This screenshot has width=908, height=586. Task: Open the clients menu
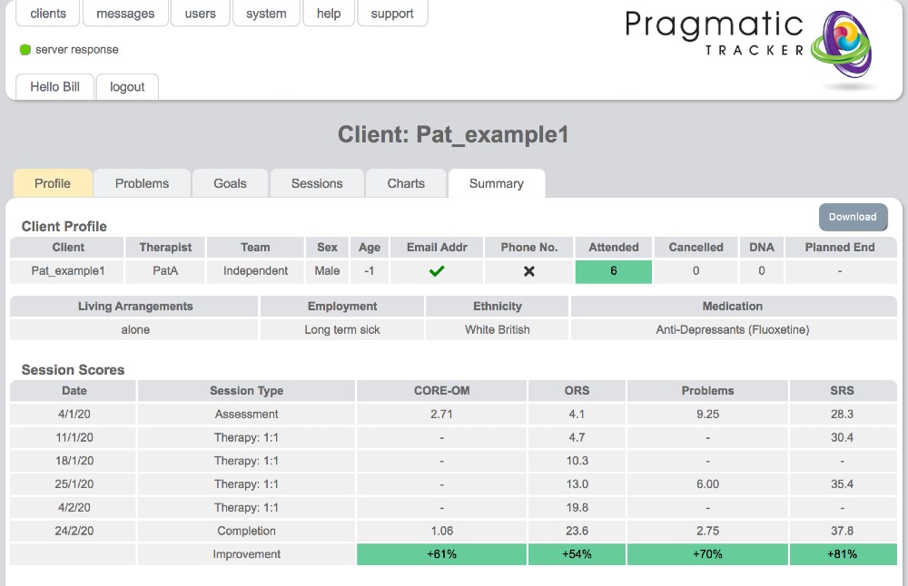point(47,13)
